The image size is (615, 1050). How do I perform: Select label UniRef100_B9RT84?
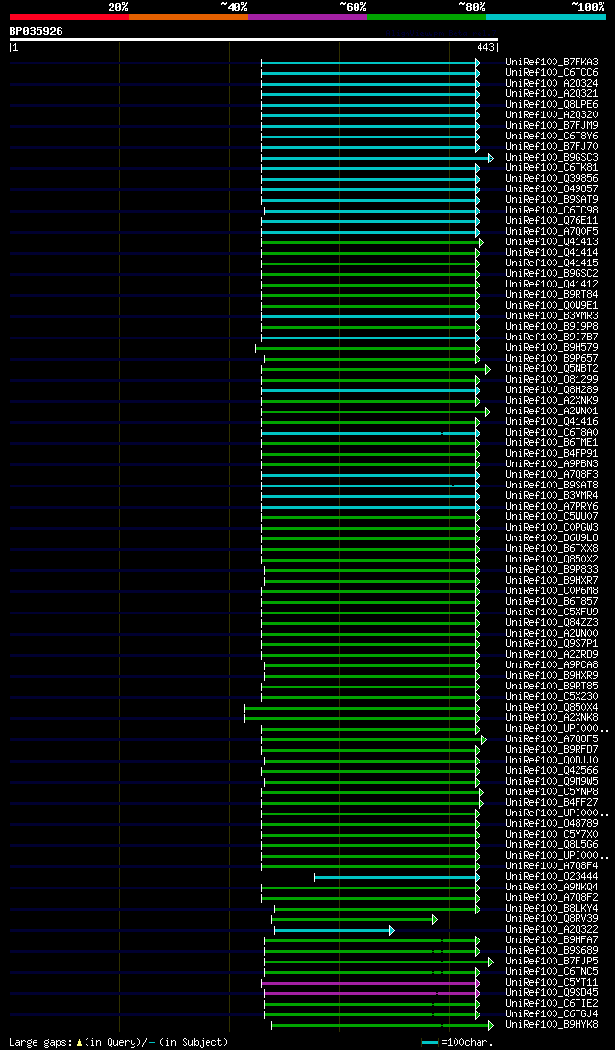coord(553,294)
